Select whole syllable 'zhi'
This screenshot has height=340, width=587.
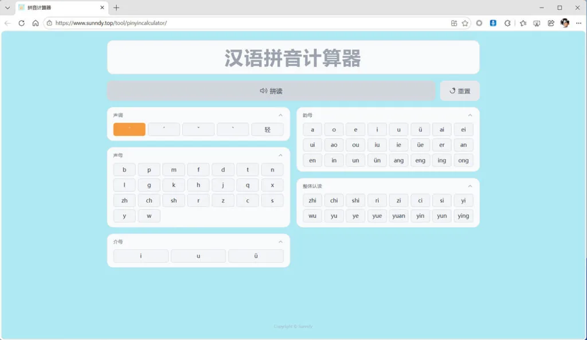pos(312,200)
